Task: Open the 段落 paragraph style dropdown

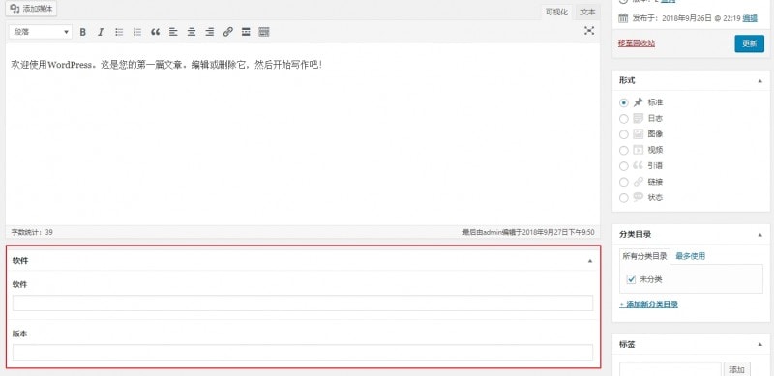Action: [x=41, y=32]
